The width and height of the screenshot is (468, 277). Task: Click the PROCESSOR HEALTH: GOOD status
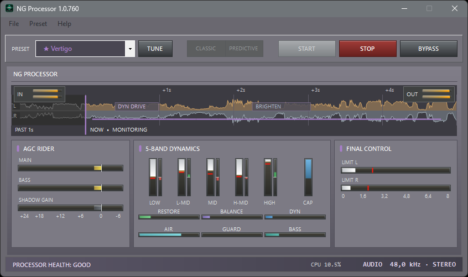point(51,265)
